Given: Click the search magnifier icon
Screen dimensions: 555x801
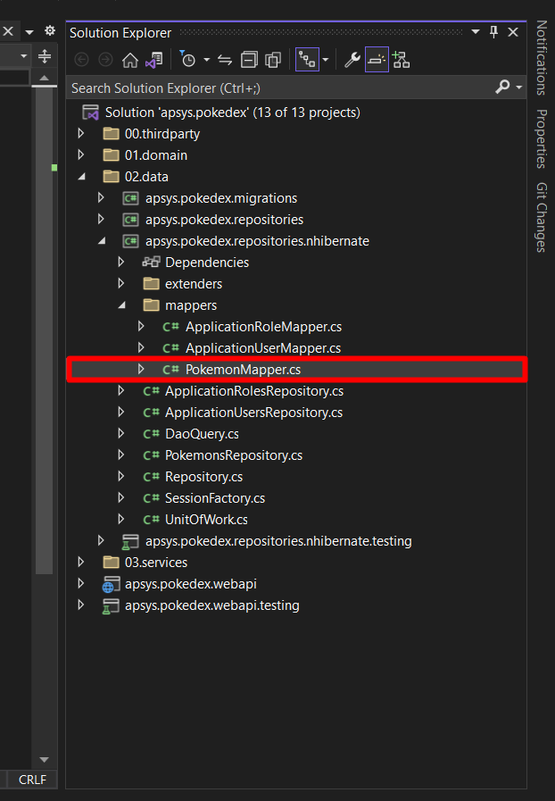Looking at the screenshot, I should tap(503, 87).
